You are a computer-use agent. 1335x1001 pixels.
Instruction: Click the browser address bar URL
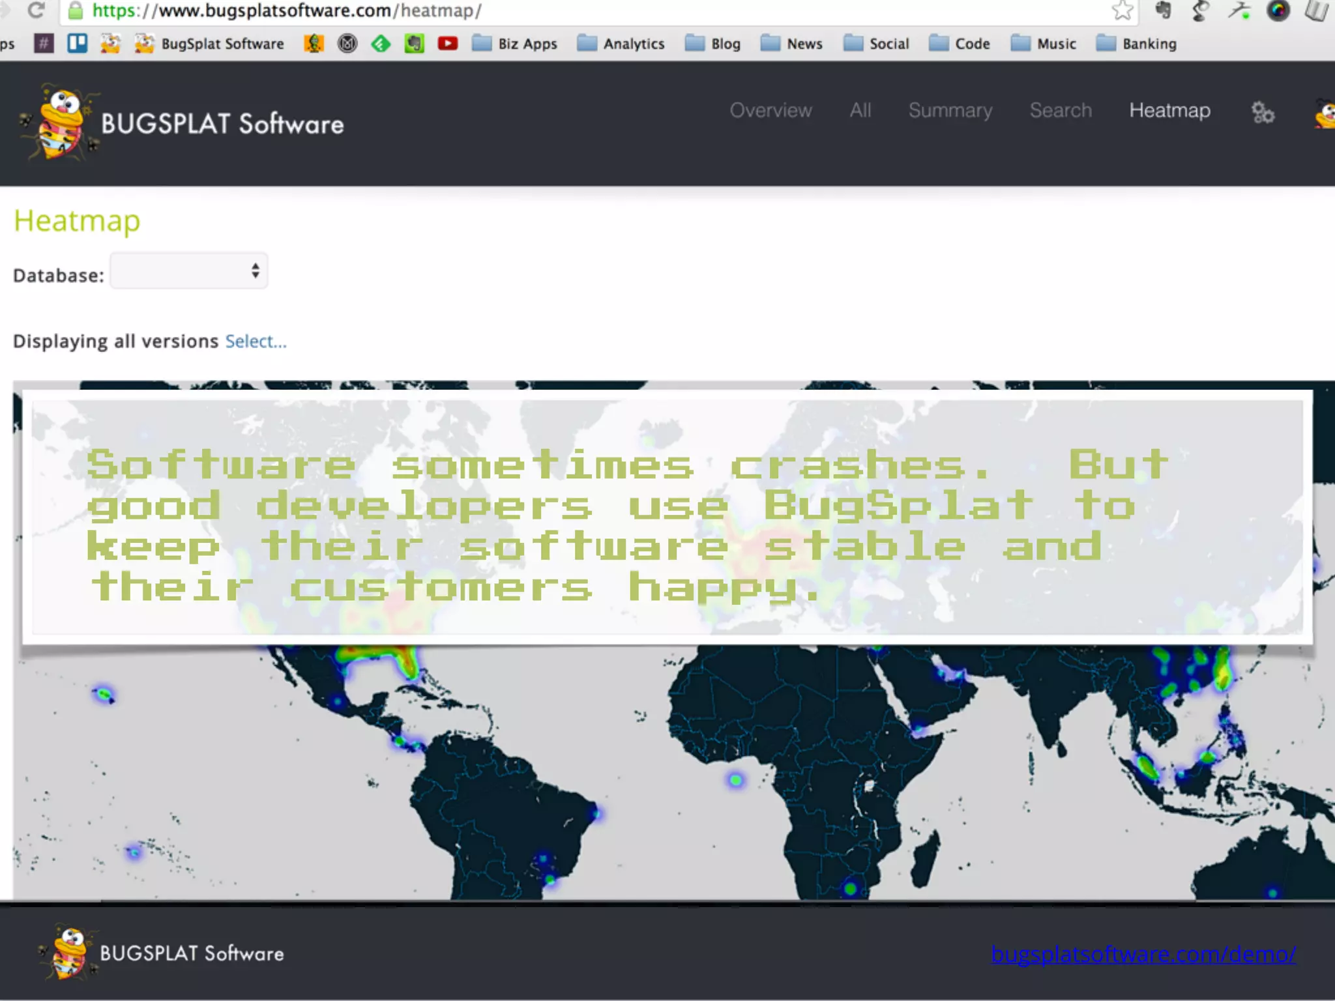287,10
